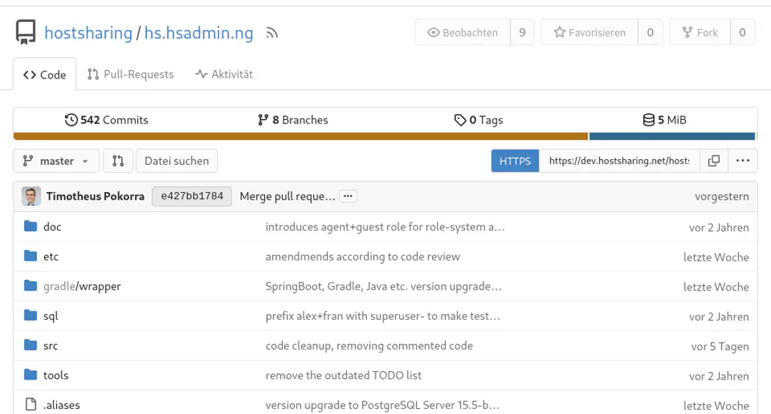The image size is (771, 414).
Task: Fork the repository with the Fork button
Action: pyautogui.click(x=700, y=32)
